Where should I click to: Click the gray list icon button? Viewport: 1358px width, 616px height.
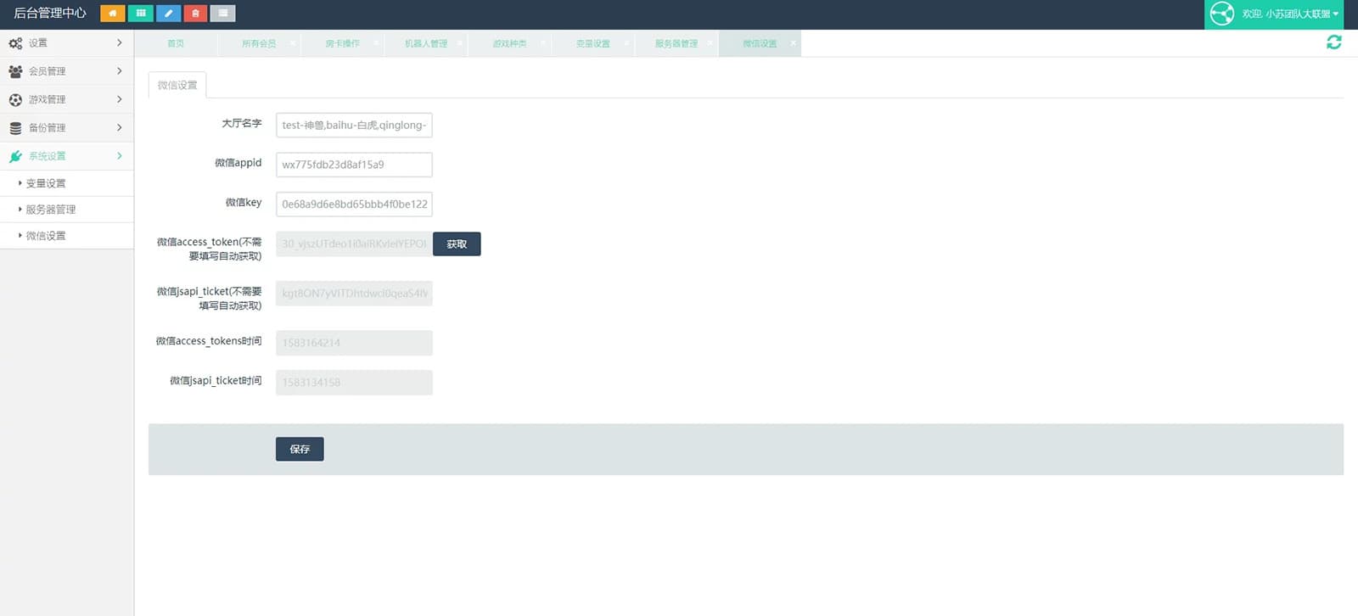pyautogui.click(x=223, y=14)
